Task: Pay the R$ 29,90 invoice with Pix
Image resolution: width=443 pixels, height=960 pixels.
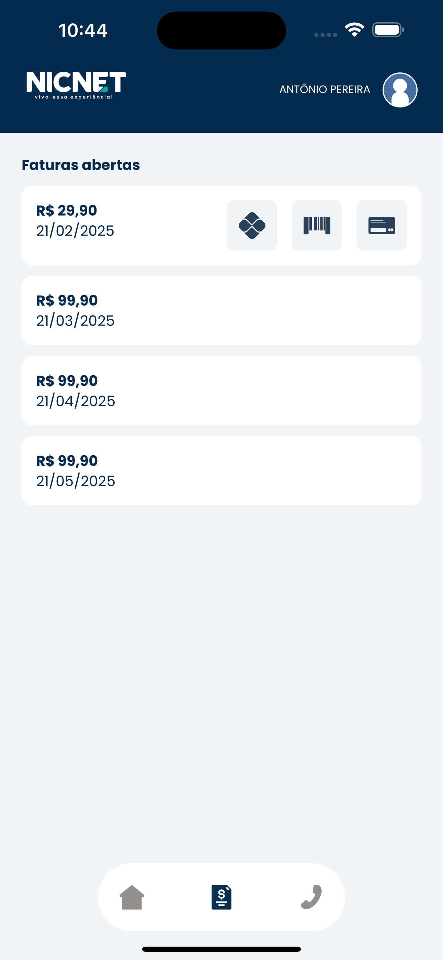Action: tap(252, 226)
